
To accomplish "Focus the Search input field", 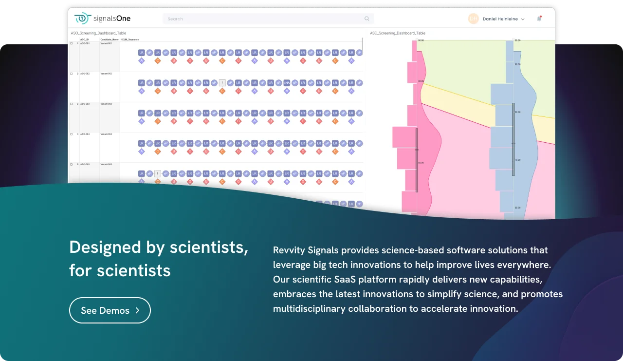I will coord(268,19).
